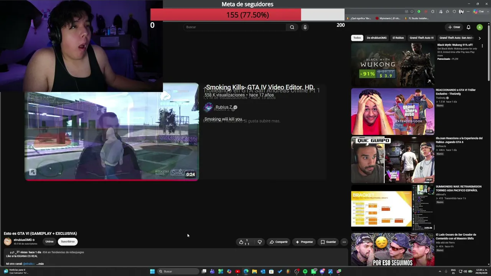Open YouTube app in the taskbar
Image resolution: width=491 pixels, height=276 pixels.
pos(237,271)
